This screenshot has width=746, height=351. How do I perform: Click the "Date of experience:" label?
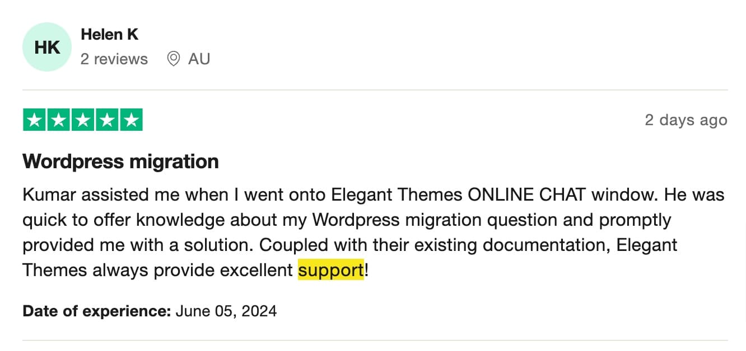click(x=96, y=311)
